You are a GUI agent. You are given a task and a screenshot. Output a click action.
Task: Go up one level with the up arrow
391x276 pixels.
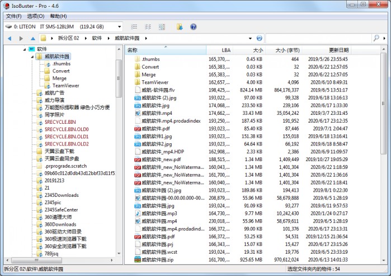click(33, 38)
